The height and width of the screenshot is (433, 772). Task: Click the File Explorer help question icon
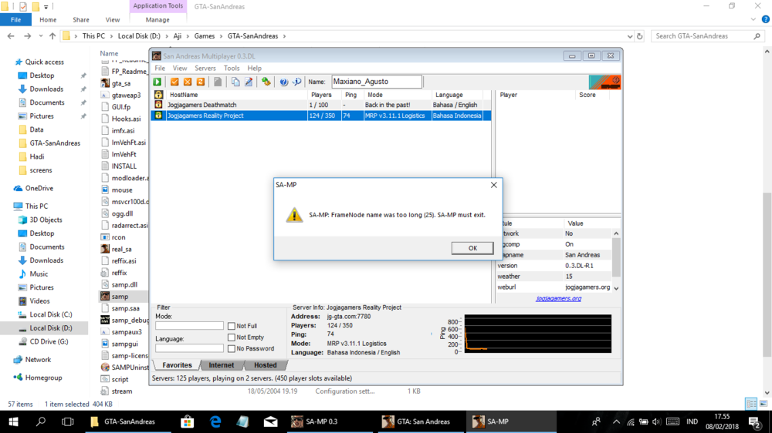[x=765, y=20]
